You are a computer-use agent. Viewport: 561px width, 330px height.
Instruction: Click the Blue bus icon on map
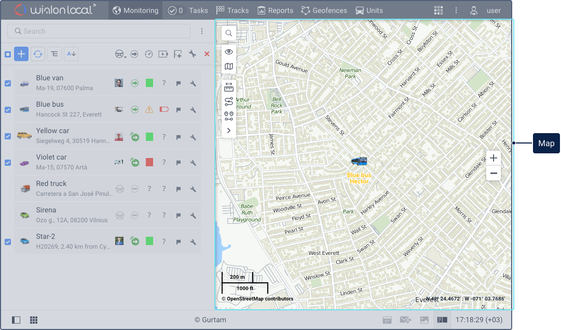(359, 162)
